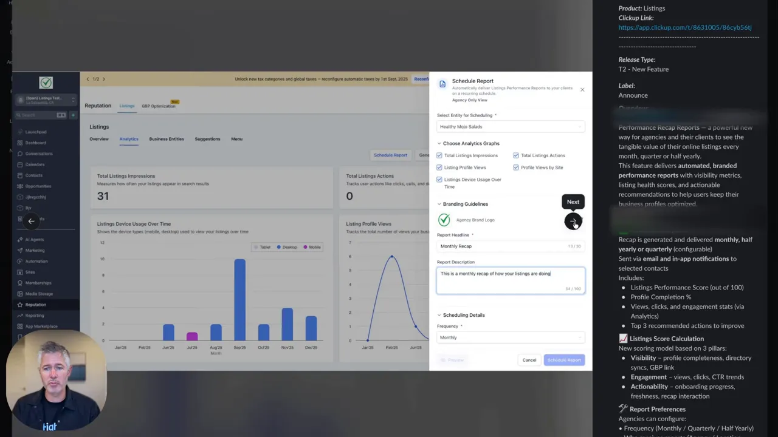This screenshot has width=778, height=437.
Task: Open the Automation panel
Action: [x=36, y=261]
